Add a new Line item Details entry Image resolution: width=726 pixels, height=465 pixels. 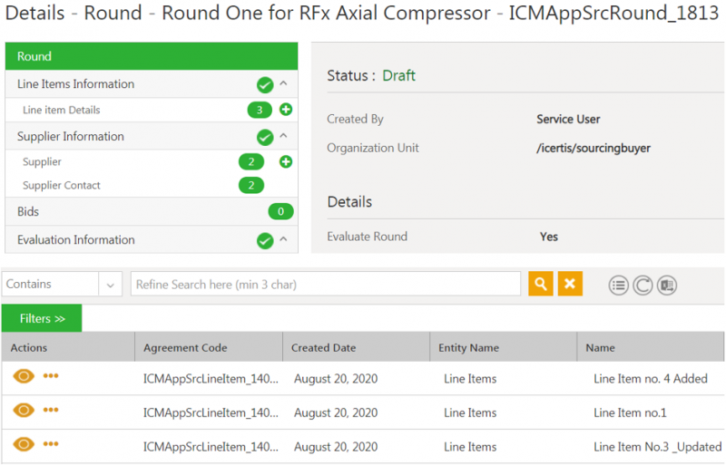tap(286, 110)
